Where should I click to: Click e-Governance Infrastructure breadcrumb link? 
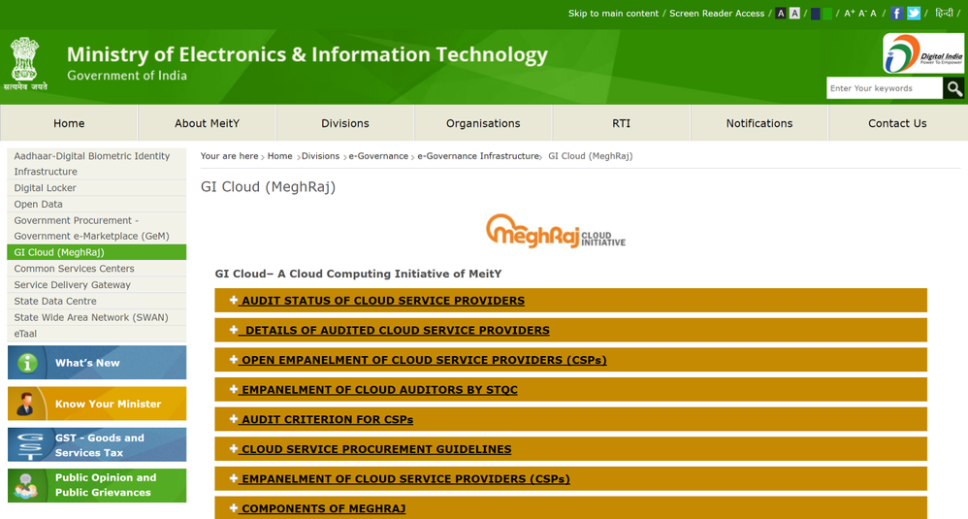point(478,156)
